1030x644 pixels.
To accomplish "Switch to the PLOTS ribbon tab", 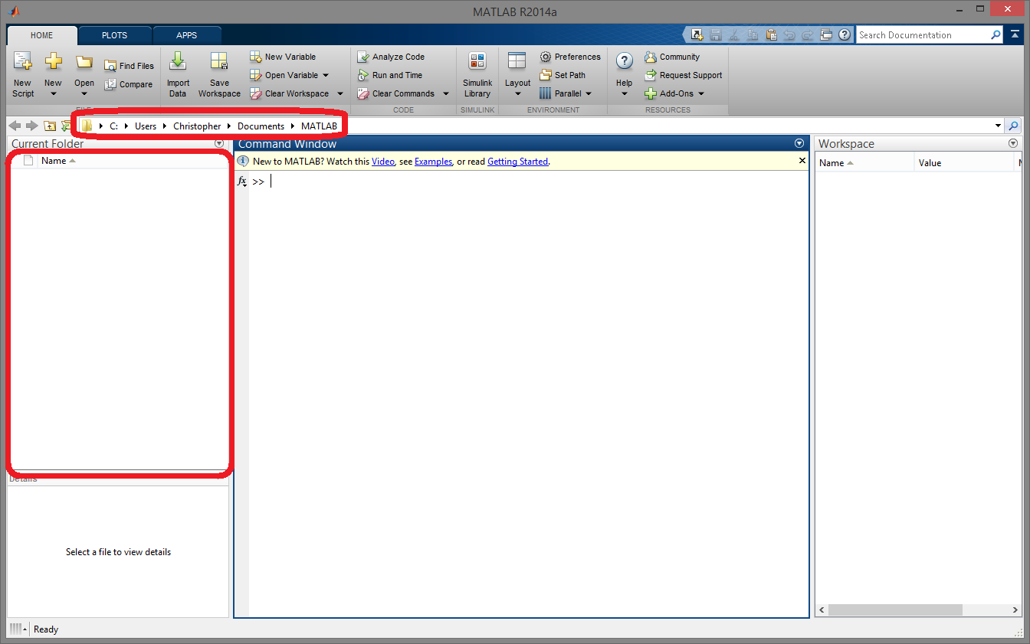I will coord(113,34).
